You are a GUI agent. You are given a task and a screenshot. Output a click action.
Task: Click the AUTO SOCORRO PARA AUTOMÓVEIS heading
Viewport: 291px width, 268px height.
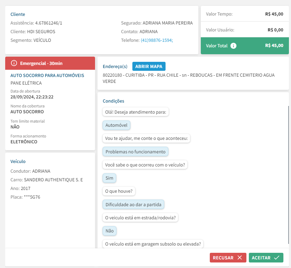tap(47, 75)
